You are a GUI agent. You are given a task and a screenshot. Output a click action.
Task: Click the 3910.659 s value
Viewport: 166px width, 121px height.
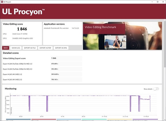coord(55,74)
